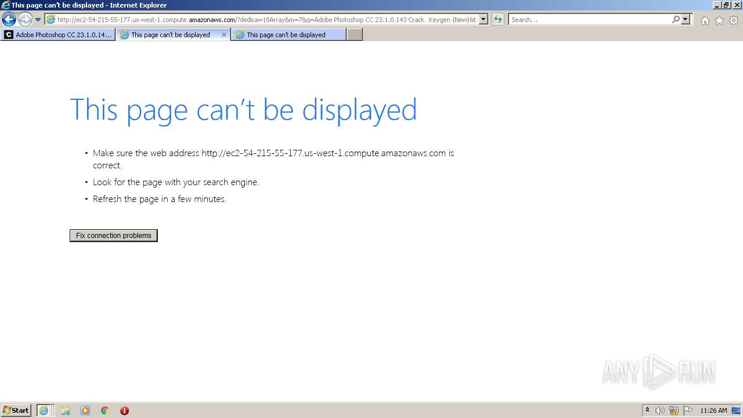743x418 pixels.
Task: Launch Opera red icon from taskbar
Action: (124, 410)
